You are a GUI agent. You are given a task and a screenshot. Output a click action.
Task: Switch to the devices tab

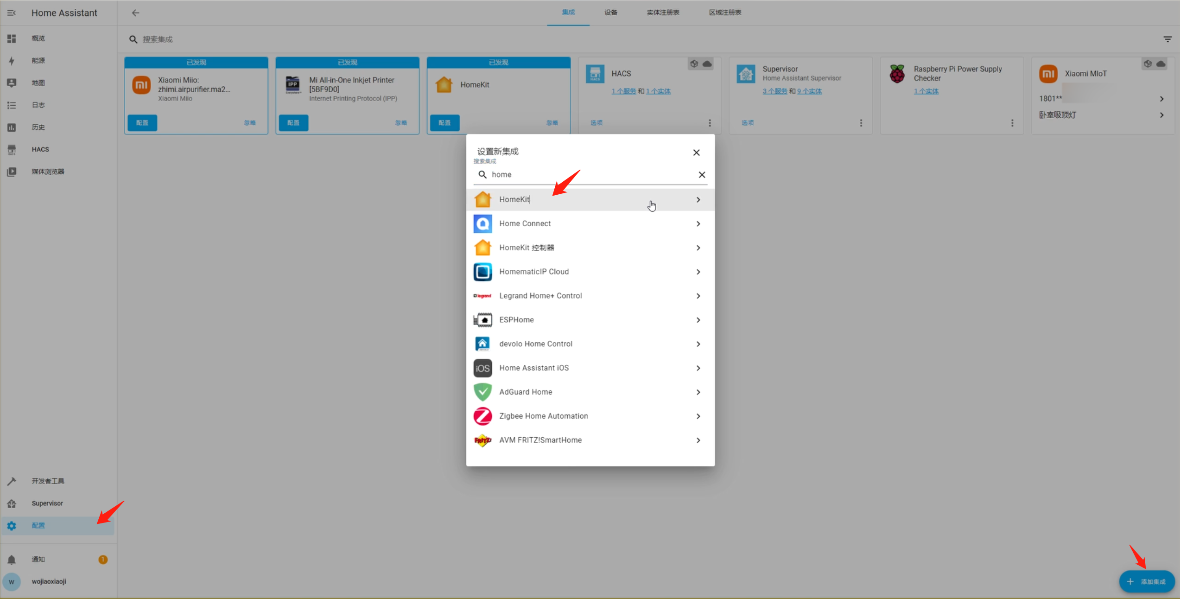(x=611, y=13)
